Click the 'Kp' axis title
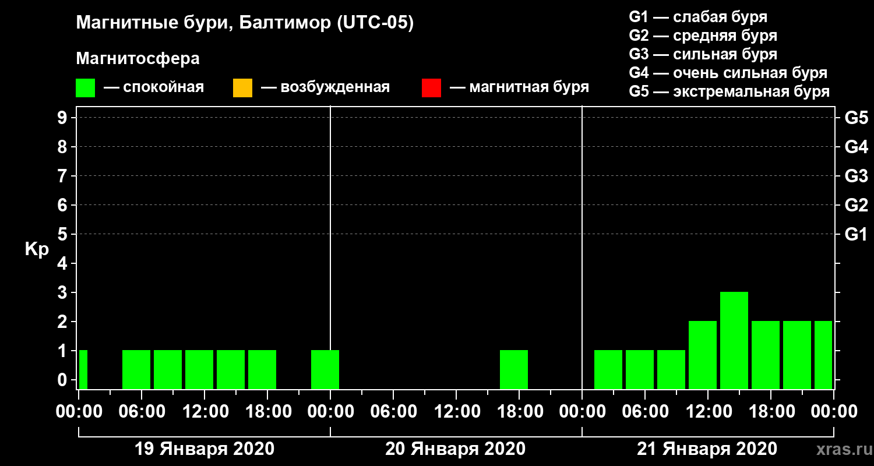 36,250
